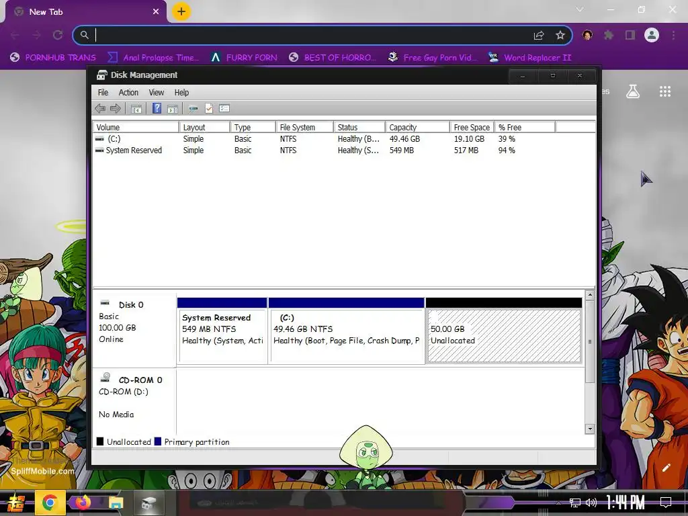Open Chrome's side panel icon

(x=630, y=35)
